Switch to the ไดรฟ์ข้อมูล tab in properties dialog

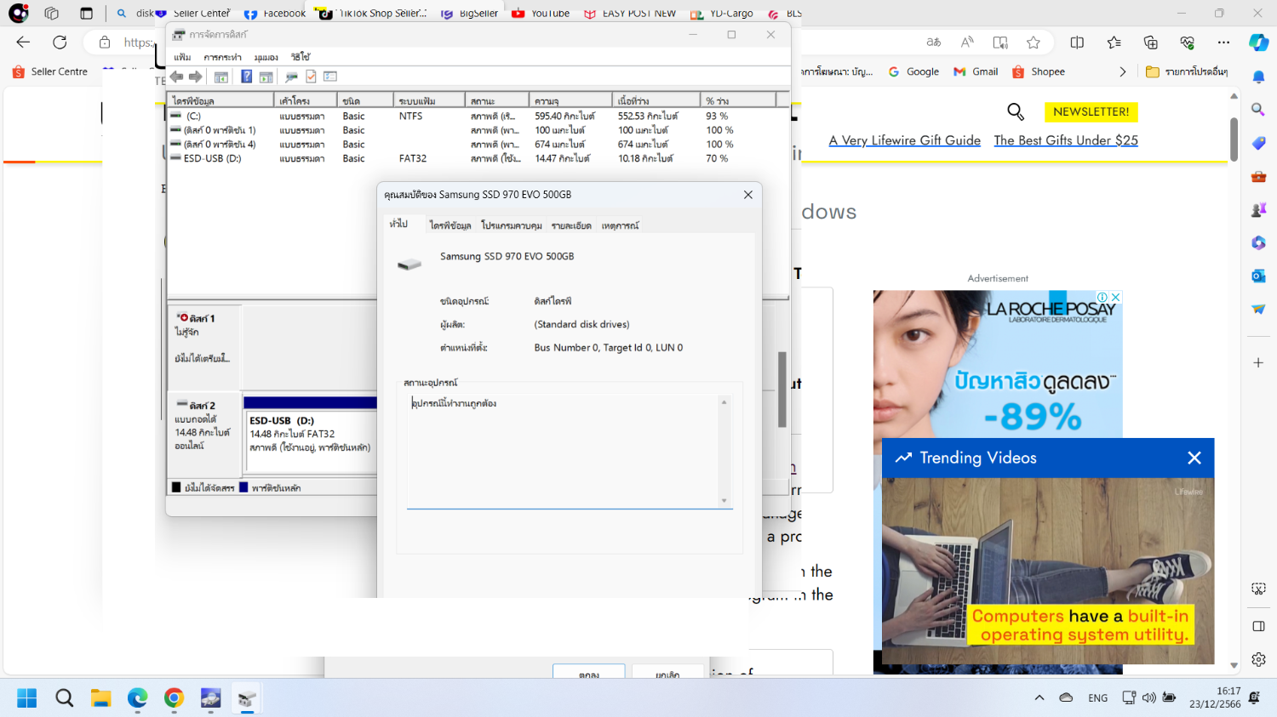click(x=450, y=225)
